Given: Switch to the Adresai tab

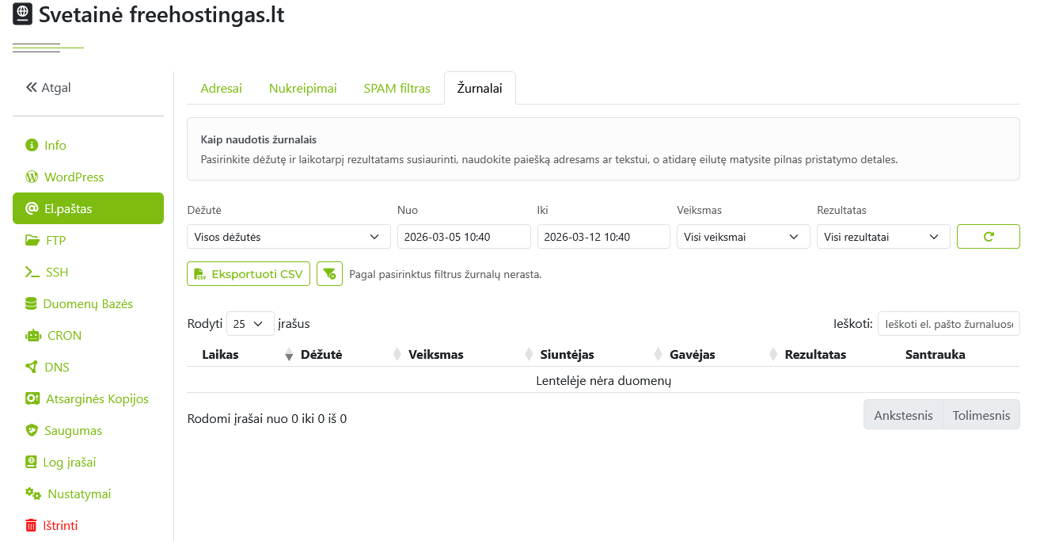Looking at the screenshot, I should pos(221,89).
